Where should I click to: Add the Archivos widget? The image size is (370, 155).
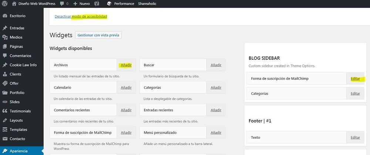[126, 65]
